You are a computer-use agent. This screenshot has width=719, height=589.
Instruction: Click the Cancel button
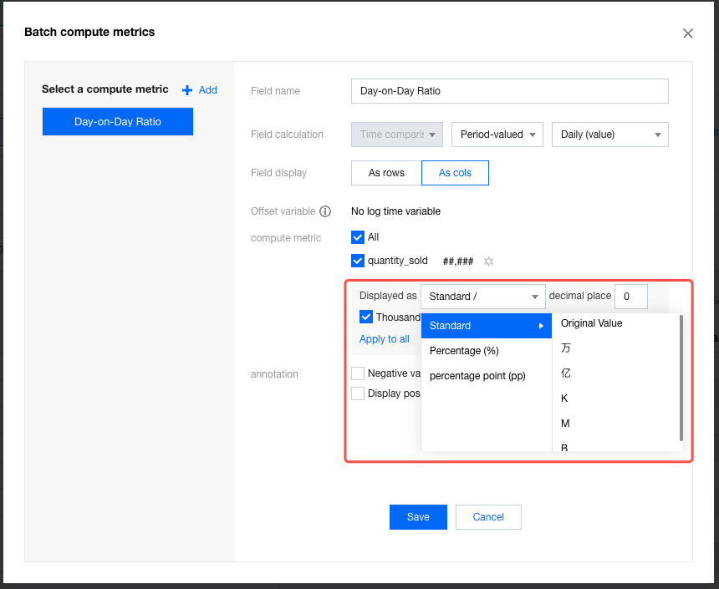click(488, 517)
